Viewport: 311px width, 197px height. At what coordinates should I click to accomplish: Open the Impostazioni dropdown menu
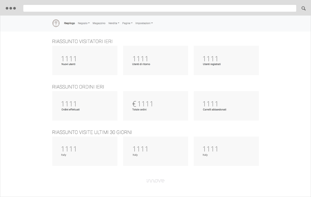coord(144,23)
